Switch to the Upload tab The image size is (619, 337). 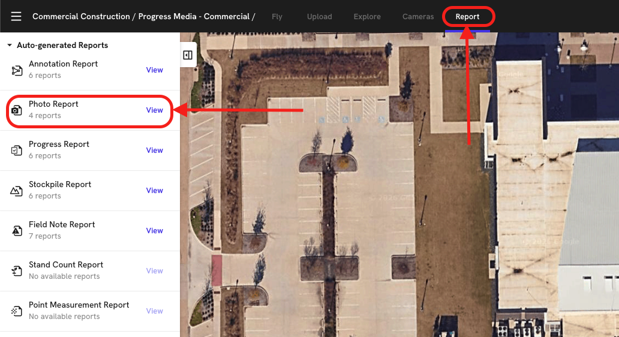point(319,17)
